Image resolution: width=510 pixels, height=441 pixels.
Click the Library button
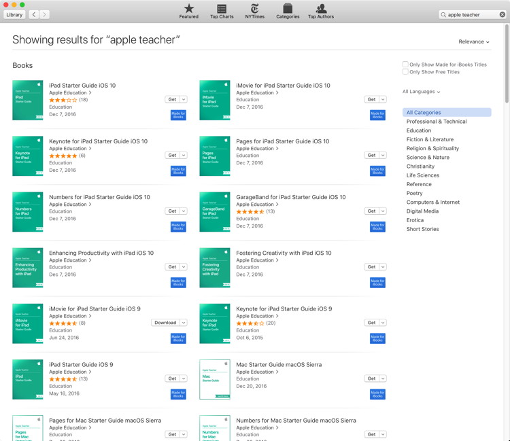coord(14,15)
